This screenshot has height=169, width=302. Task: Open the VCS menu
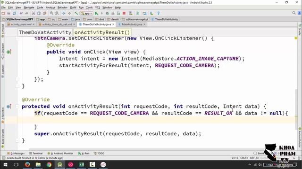tap(98, 8)
